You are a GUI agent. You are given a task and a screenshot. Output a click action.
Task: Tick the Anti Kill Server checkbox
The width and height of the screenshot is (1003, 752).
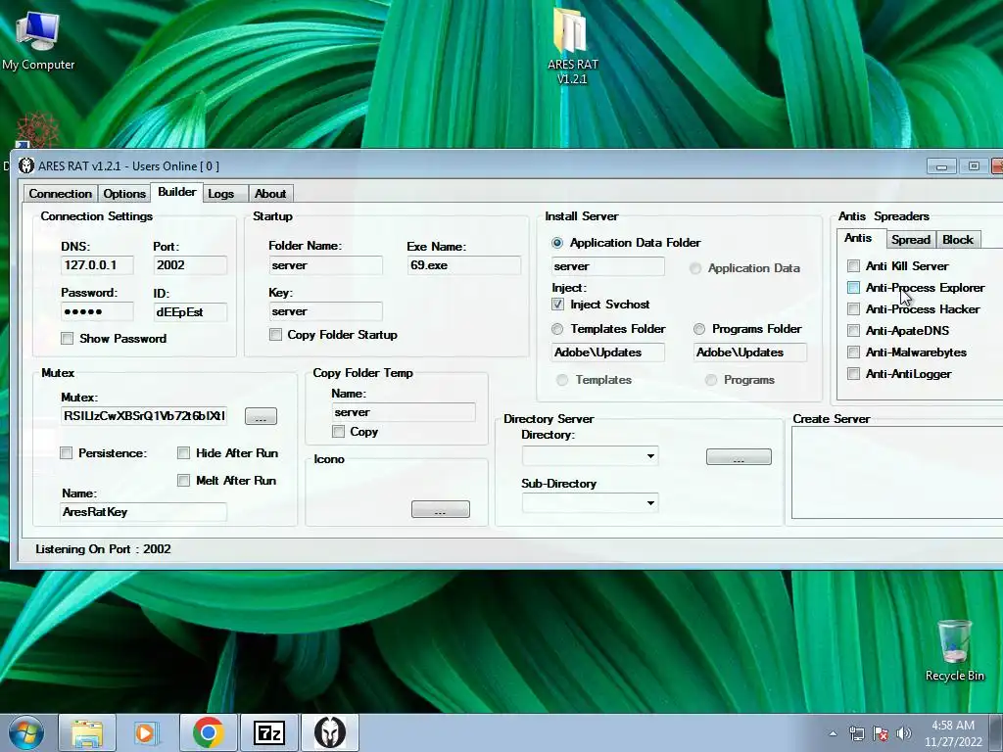853,266
